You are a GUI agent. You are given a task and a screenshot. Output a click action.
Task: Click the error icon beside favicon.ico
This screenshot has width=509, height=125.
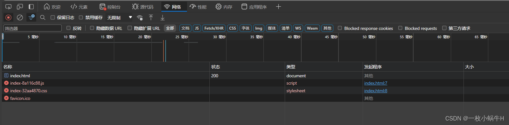tap(6, 98)
